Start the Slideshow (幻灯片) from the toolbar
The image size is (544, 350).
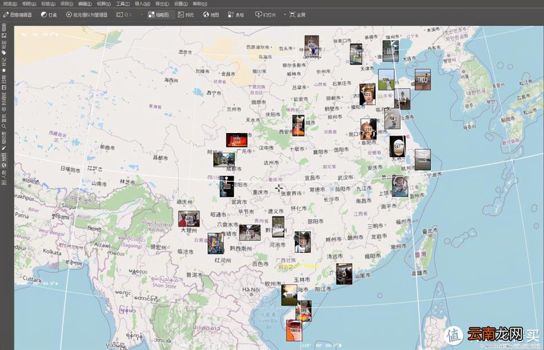pos(265,15)
